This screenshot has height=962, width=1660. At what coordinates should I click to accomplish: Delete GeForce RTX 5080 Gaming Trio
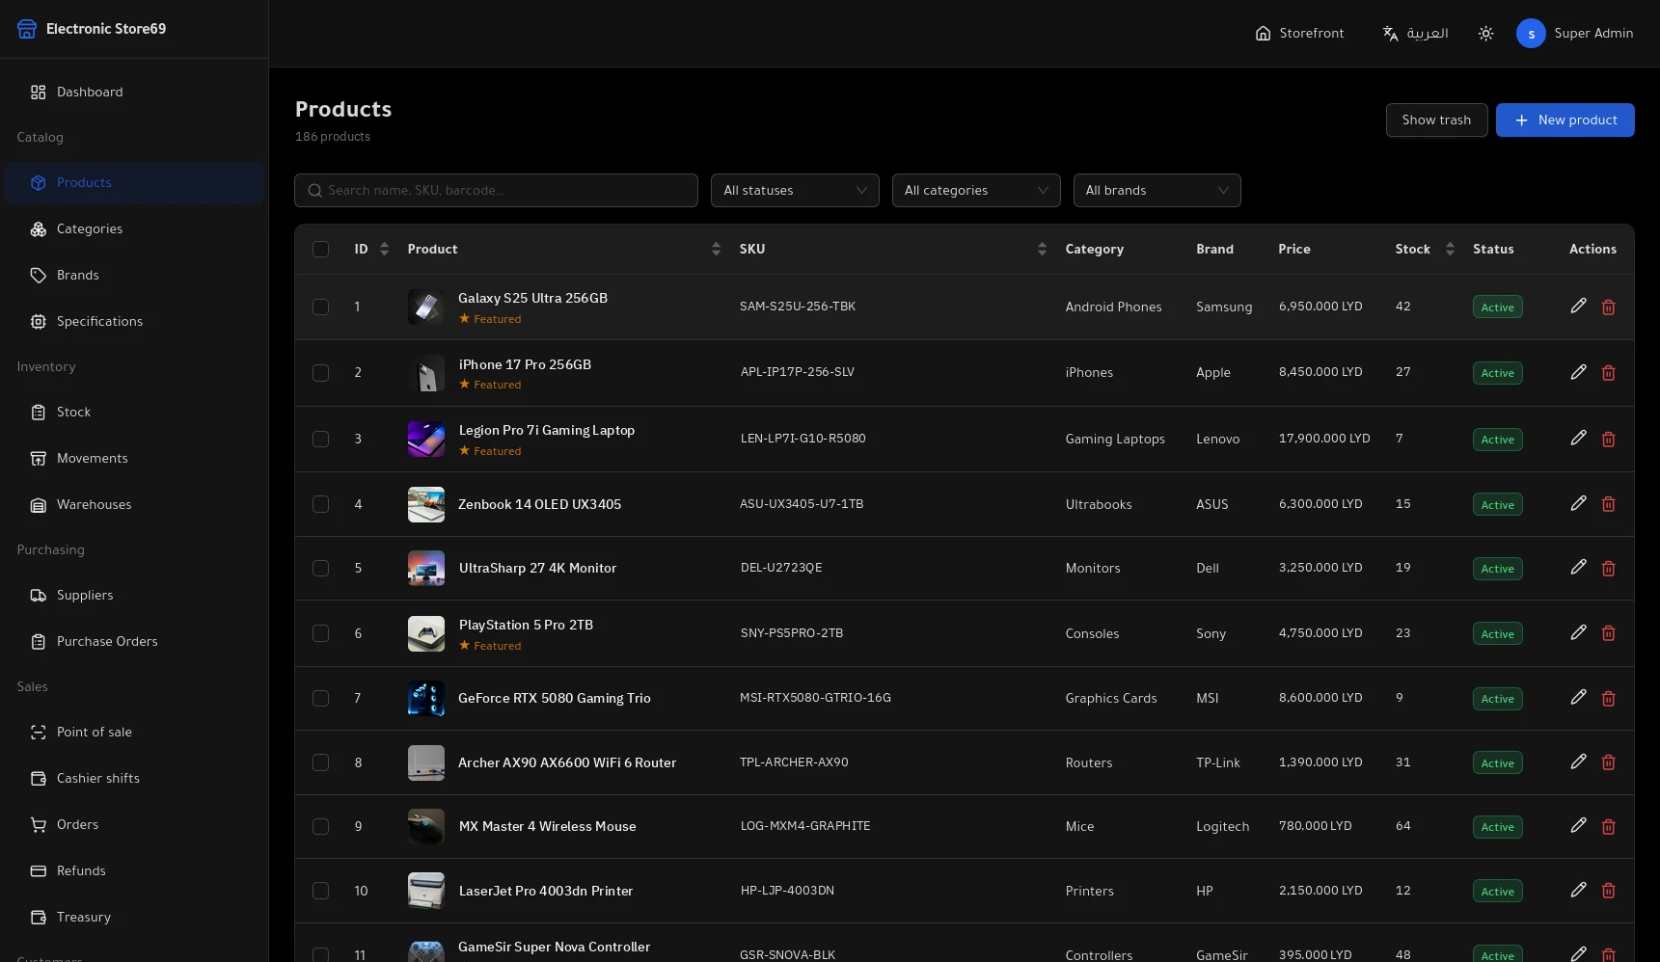pos(1608,699)
